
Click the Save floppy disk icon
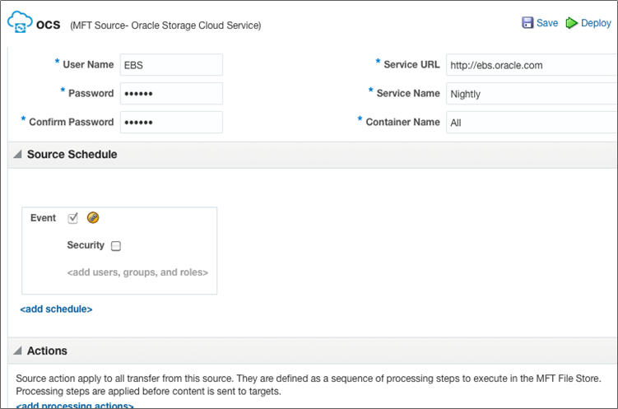(527, 22)
